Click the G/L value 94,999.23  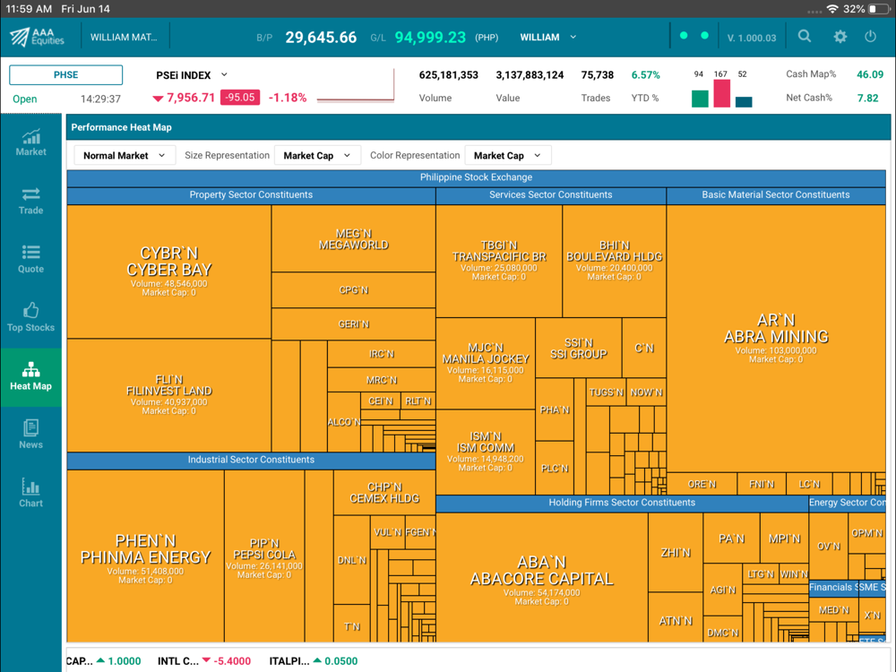click(x=430, y=37)
